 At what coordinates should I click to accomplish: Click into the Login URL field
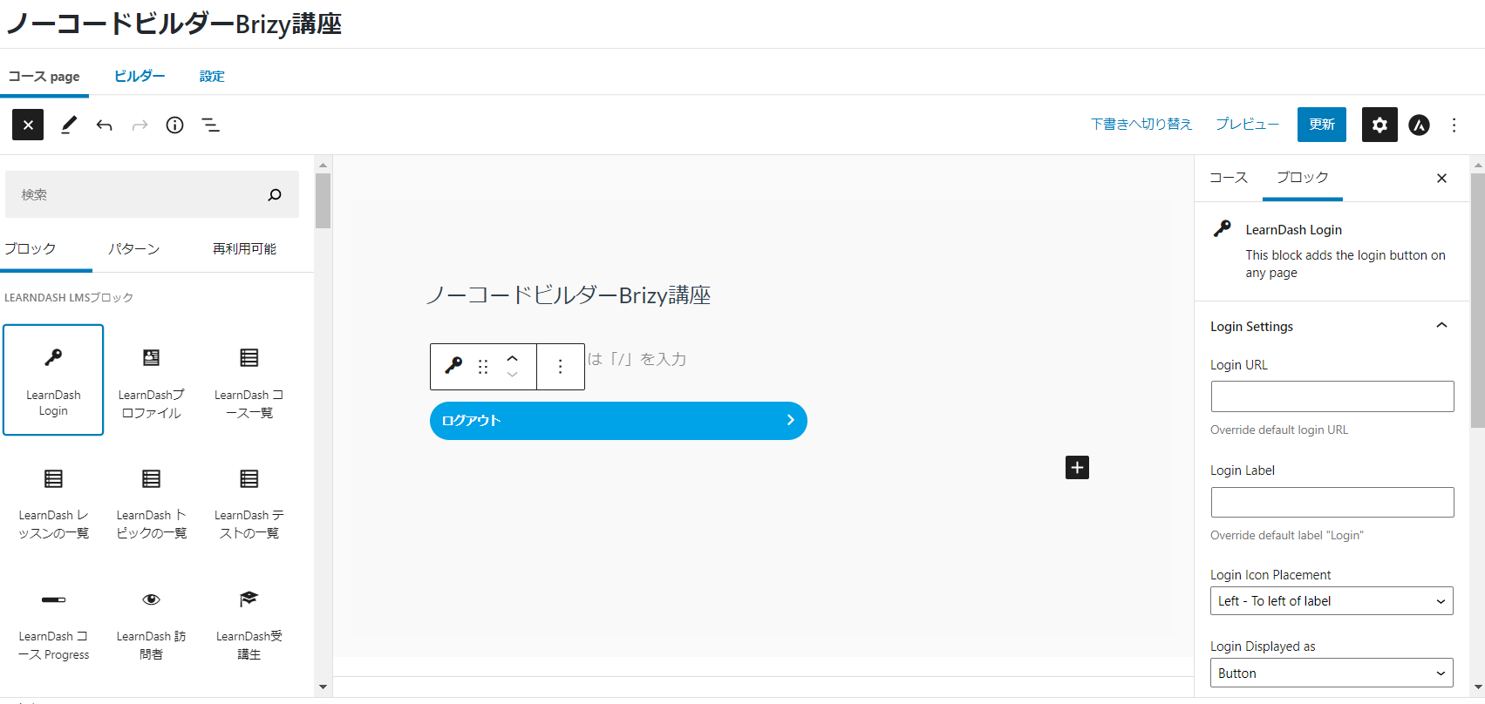coord(1332,396)
